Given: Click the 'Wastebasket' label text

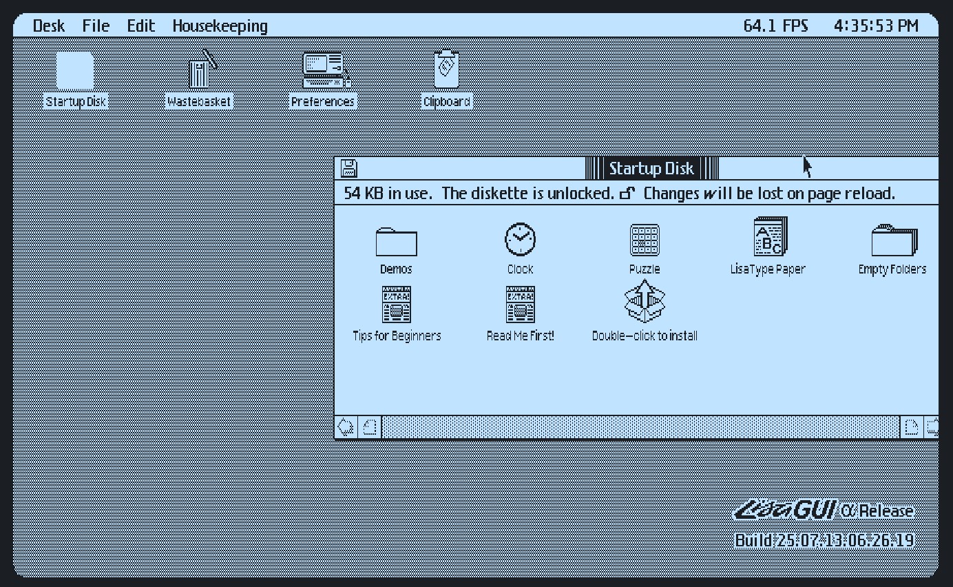Looking at the screenshot, I should coord(199,102).
